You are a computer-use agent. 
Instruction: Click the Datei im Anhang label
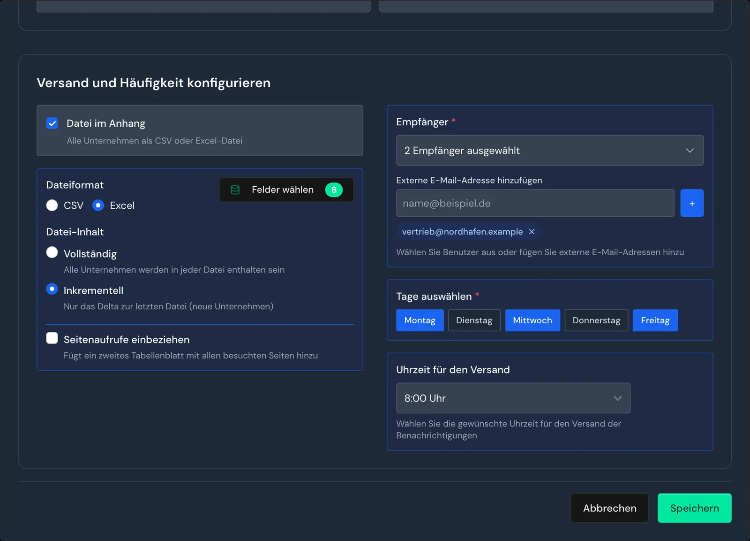106,123
